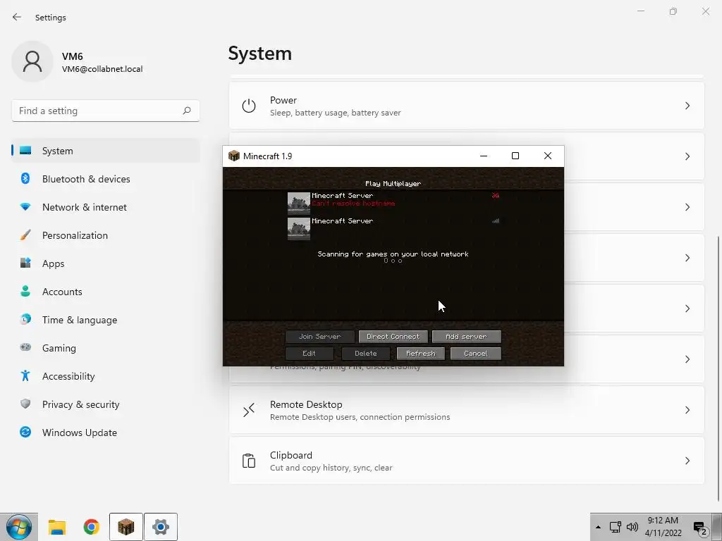The height and width of the screenshot is (541, 722).
Task: Open Accessibility settings category
Action: click(106, 376)
